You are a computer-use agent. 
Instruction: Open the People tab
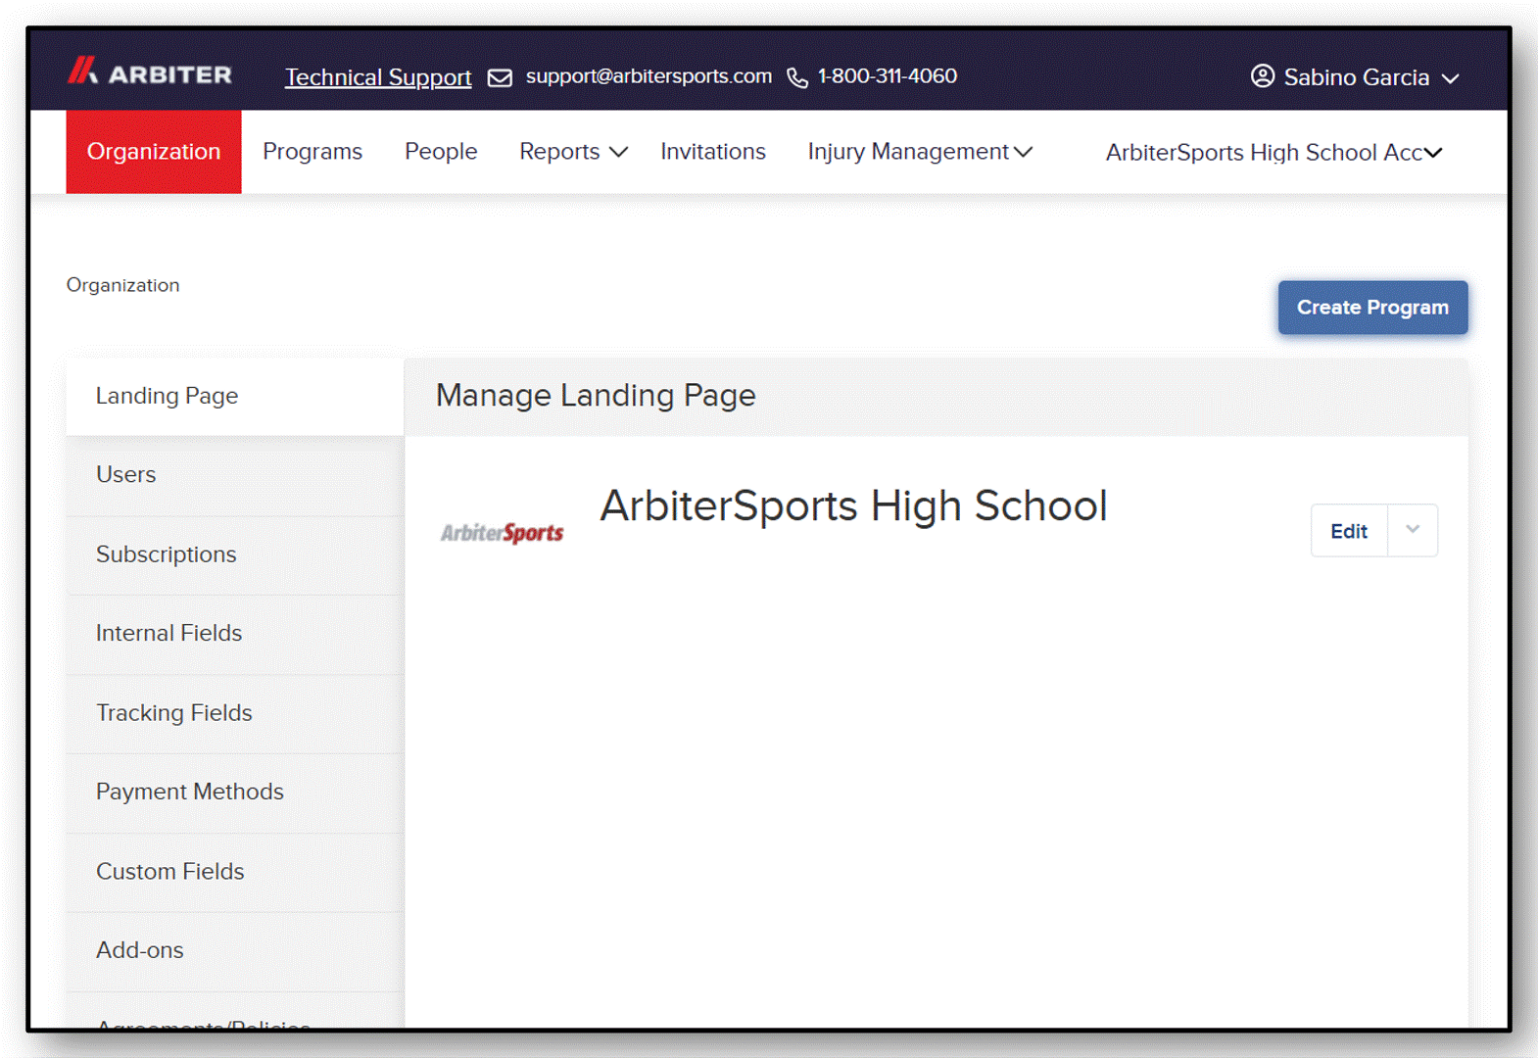[441, 152]
